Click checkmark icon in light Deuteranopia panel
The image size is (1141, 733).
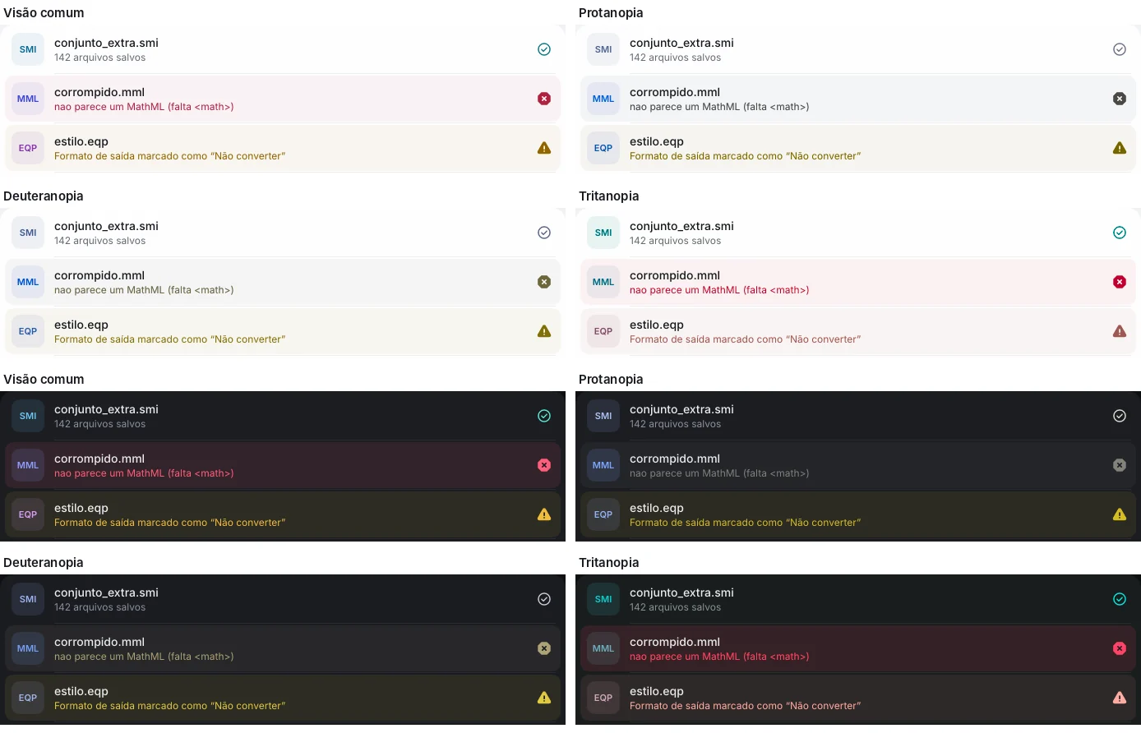(x=544, y=233)
